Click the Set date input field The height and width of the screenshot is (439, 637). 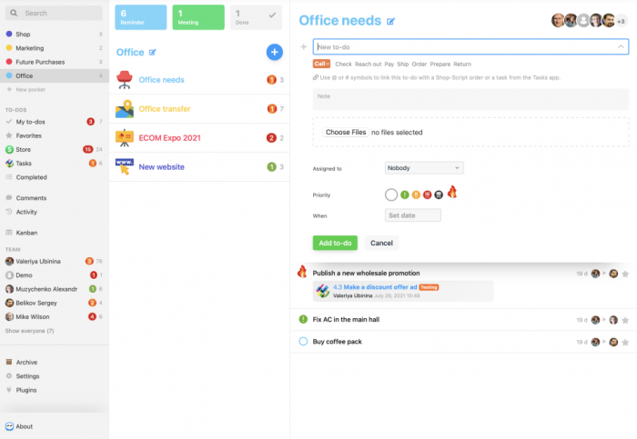(413, 215)
